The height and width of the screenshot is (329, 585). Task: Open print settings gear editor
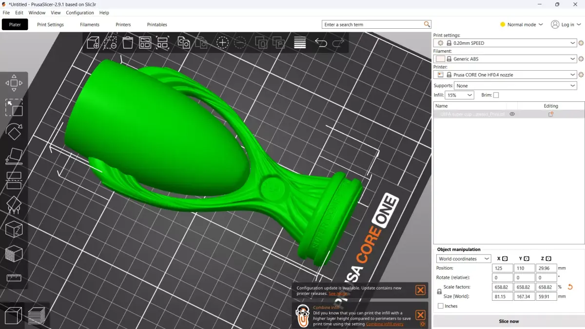point(581,43)
